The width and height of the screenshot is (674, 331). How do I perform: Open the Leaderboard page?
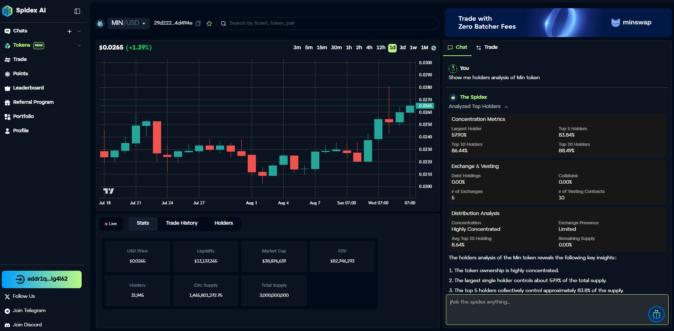point(28,88)
